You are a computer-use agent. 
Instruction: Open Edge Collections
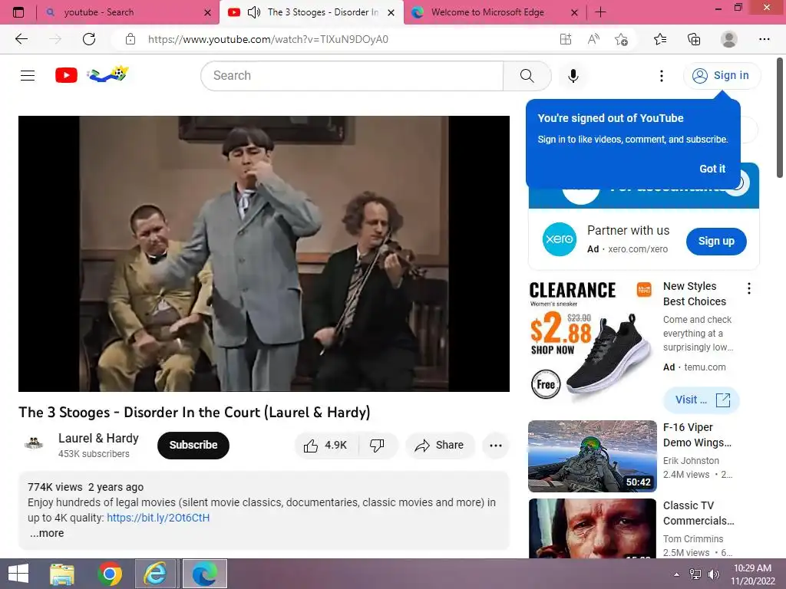(x=694, y=39)
